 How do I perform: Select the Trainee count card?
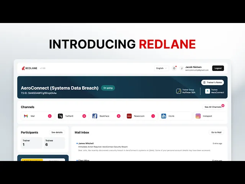coord(54,143)
